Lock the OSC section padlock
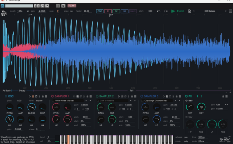This screenshot has height=144, width=233. coord(43,96)
